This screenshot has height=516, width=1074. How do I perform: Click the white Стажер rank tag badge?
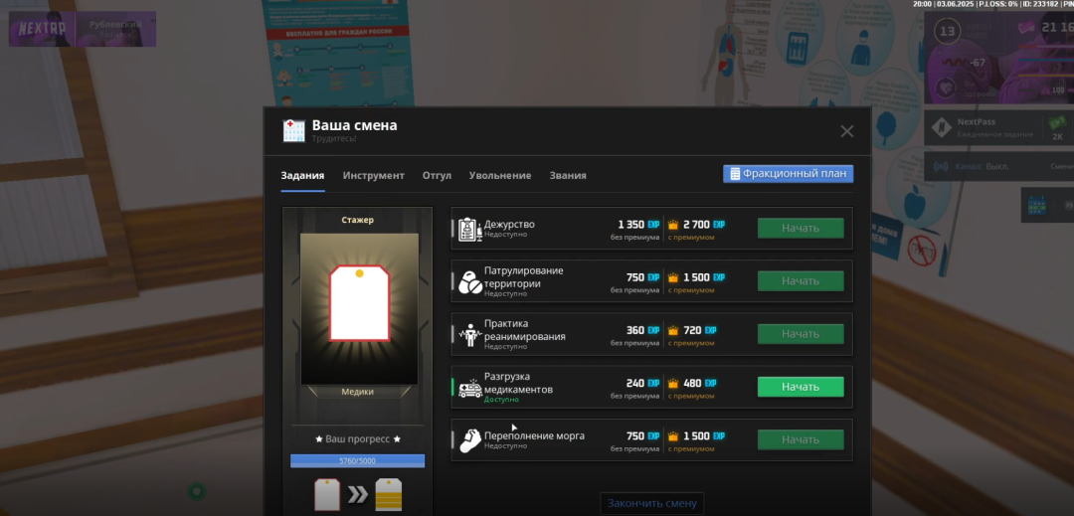[360, 303]
